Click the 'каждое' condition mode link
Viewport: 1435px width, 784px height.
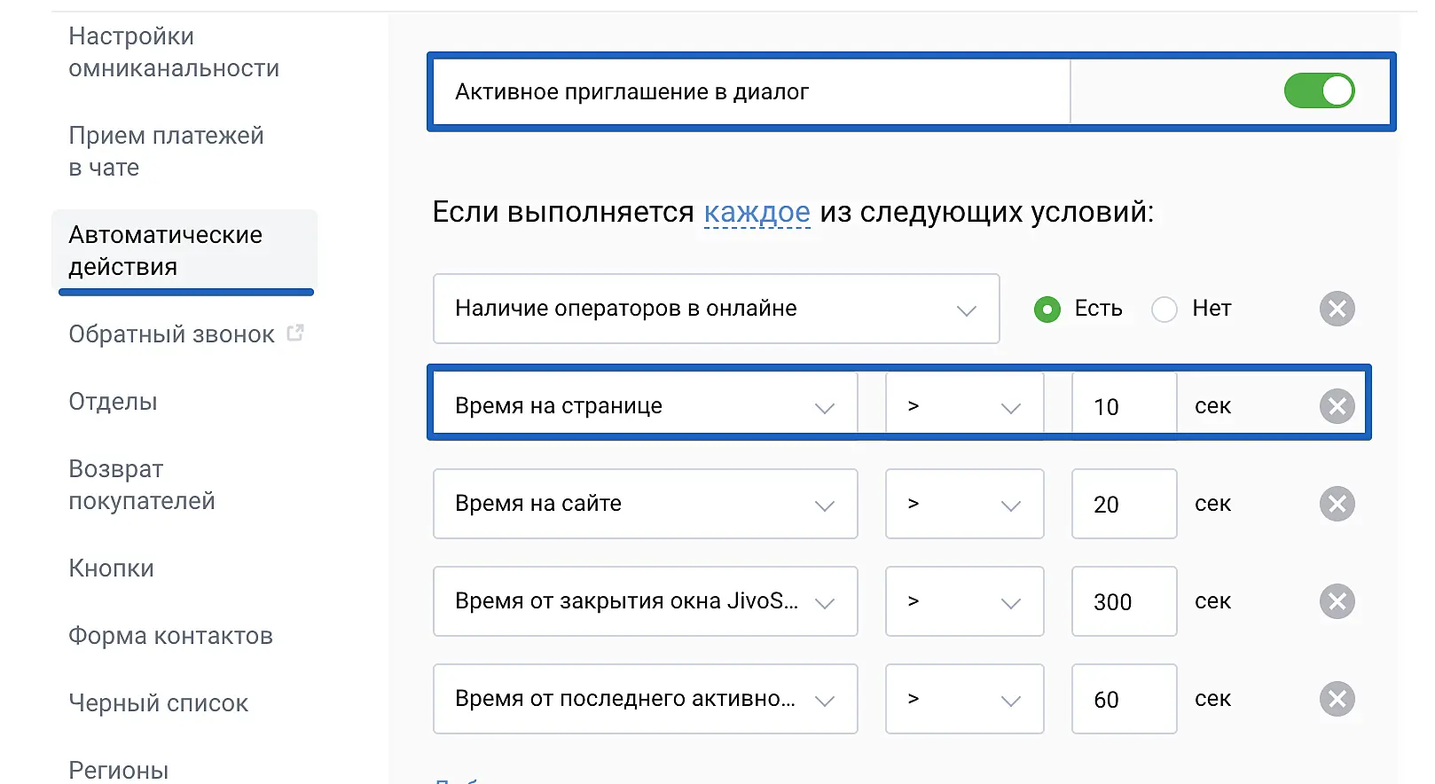click(757, 212)
